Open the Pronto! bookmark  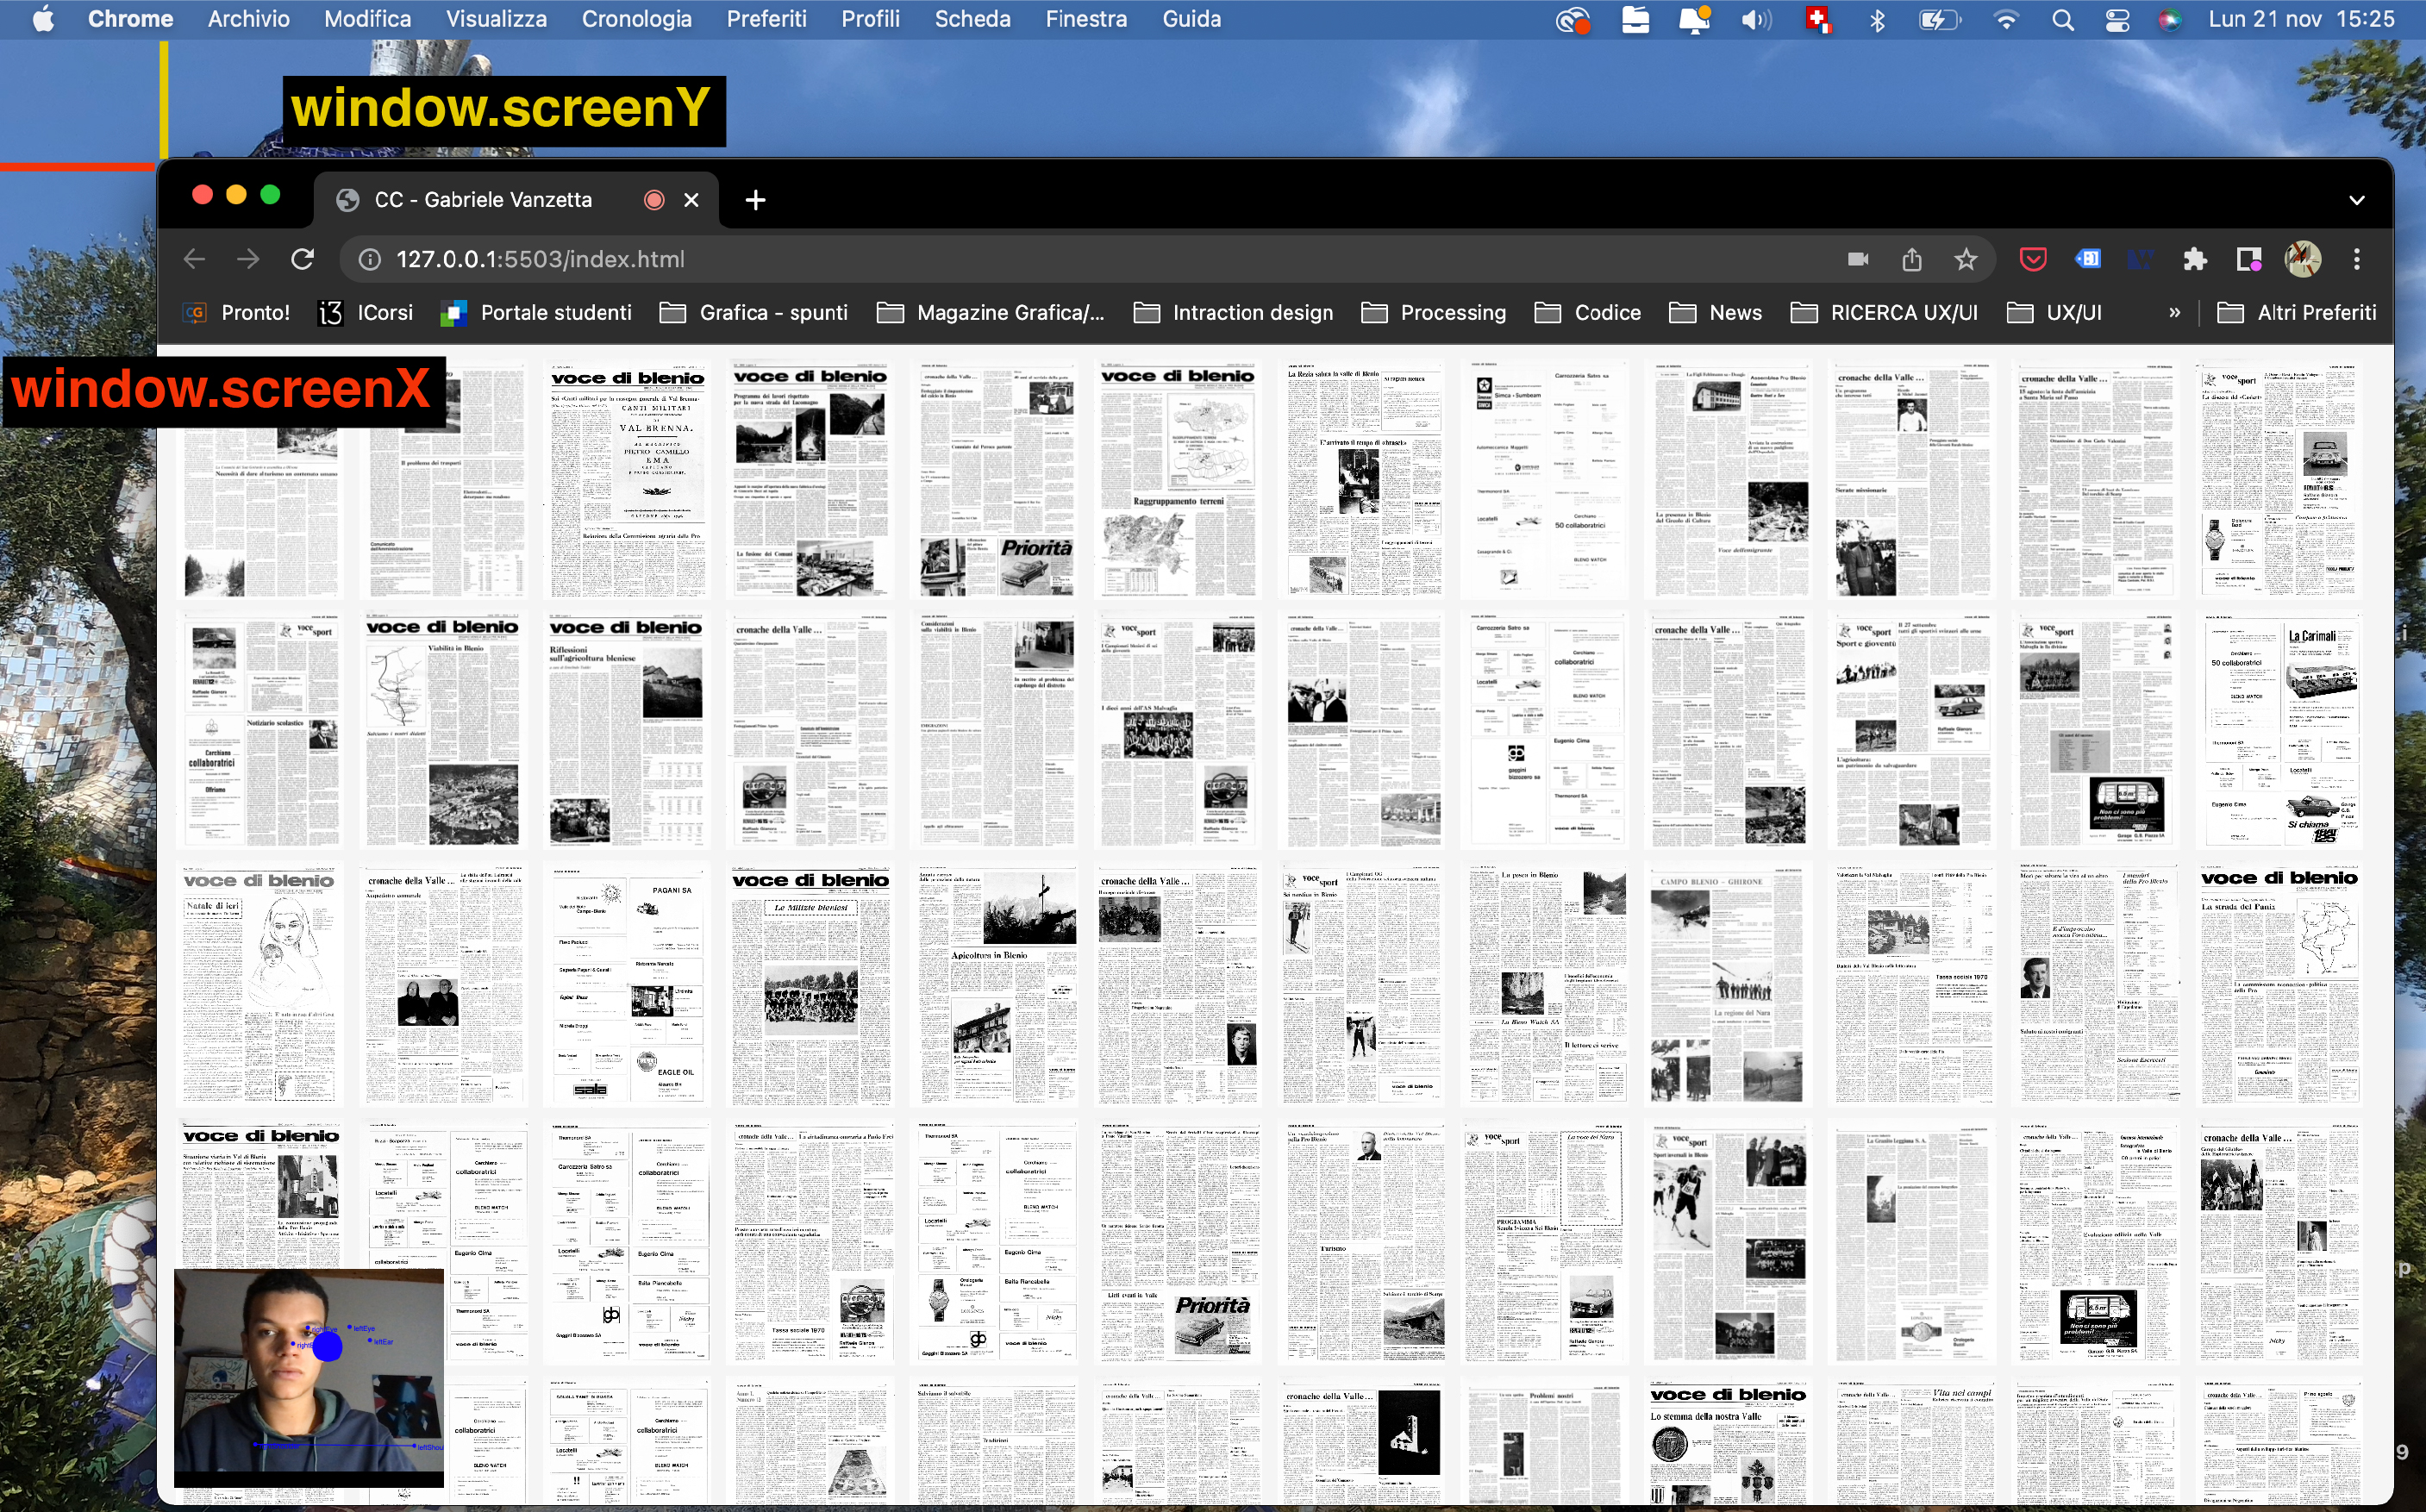(237, 313)
